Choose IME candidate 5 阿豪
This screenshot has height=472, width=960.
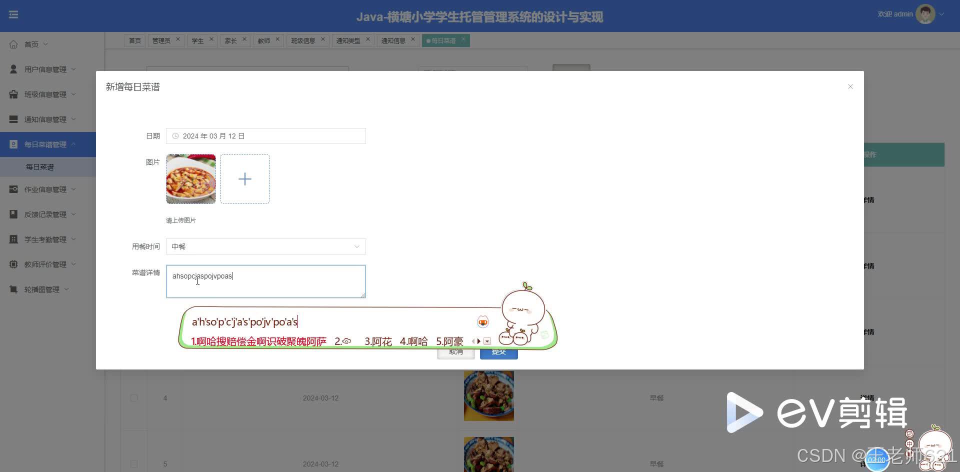tap(449, 341)
